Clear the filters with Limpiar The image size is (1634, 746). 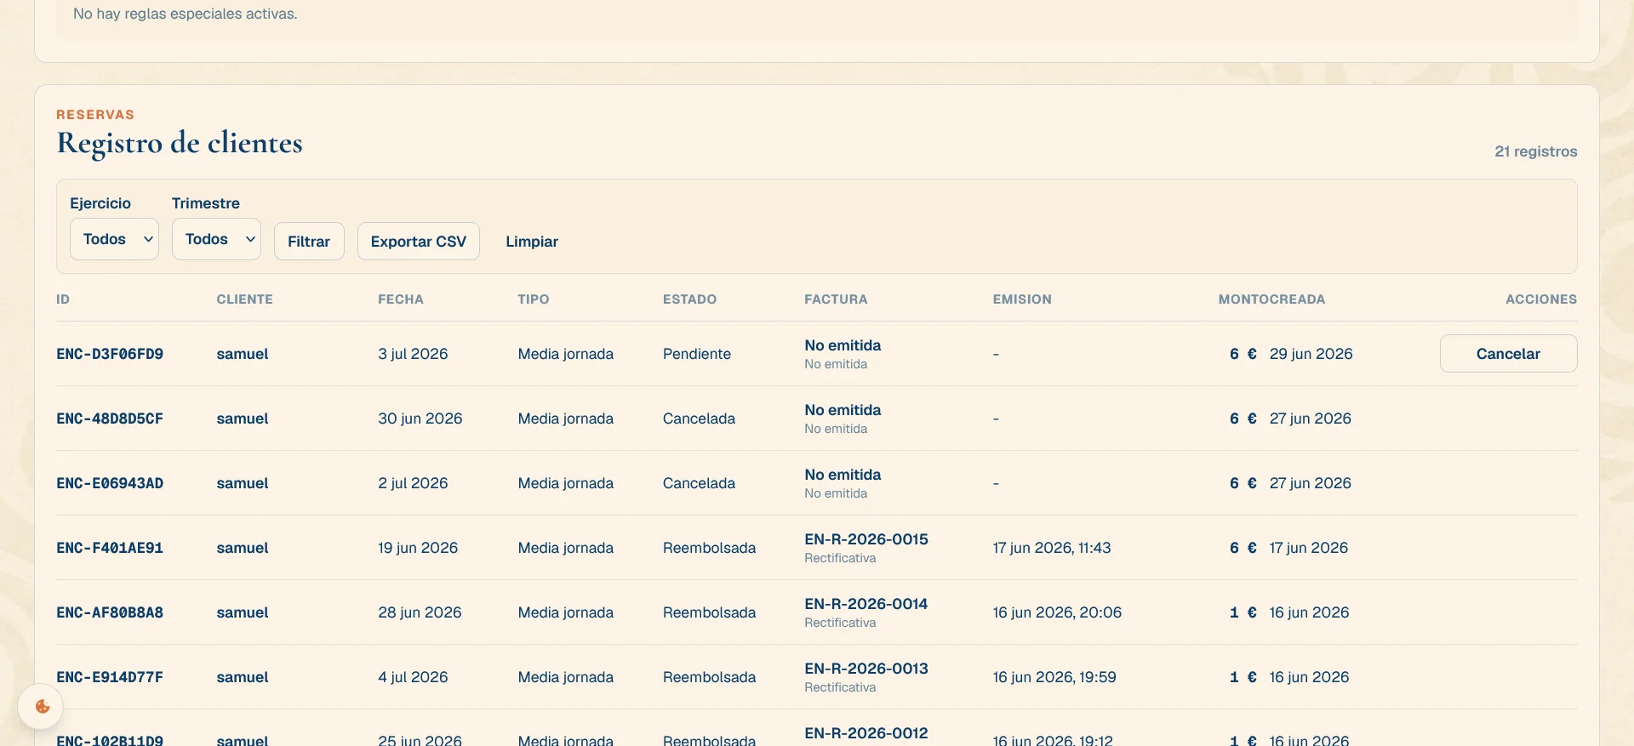[532, 242]
